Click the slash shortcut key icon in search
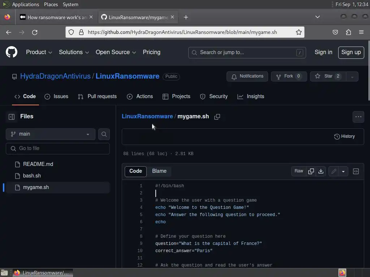The height and width of the screenshot is (277, 370). tap(300, 53)
